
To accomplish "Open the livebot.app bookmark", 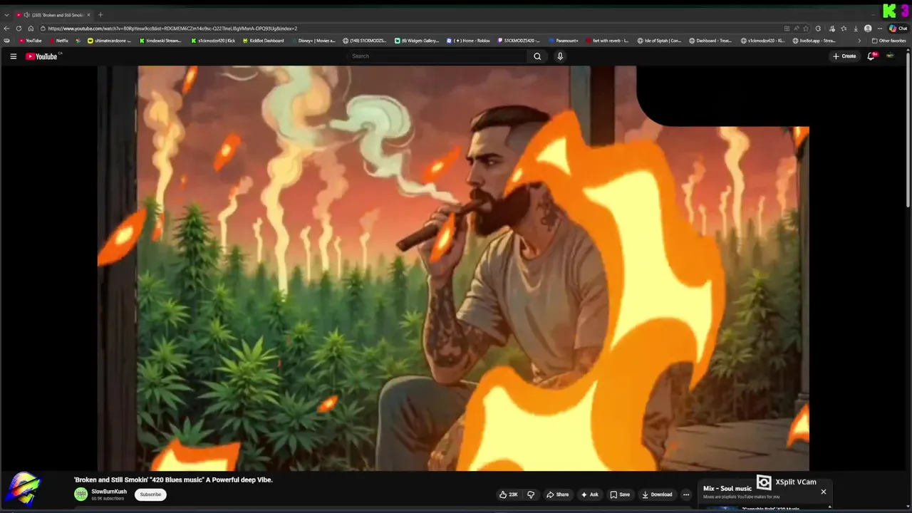I will coord(814,41).
